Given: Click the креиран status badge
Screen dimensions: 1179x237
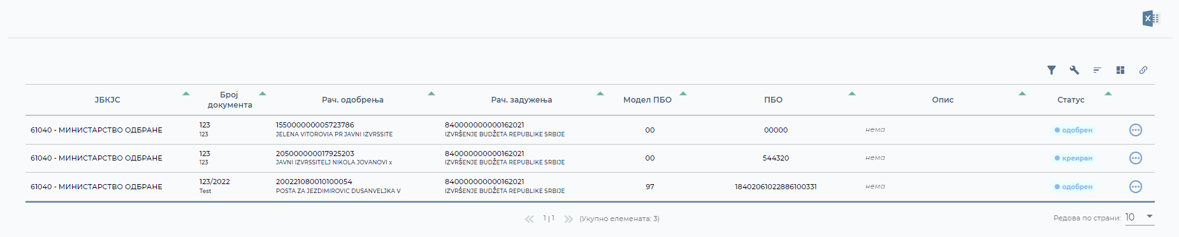Looking at the screenshot, I should click(x=1073, y=158).
